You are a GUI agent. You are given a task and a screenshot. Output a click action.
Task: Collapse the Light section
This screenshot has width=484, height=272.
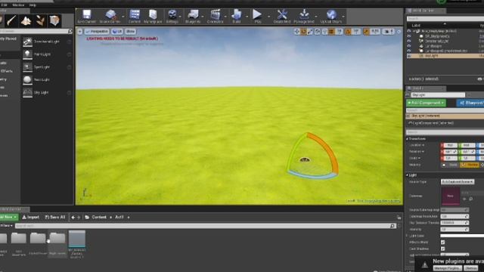(407, 175)
